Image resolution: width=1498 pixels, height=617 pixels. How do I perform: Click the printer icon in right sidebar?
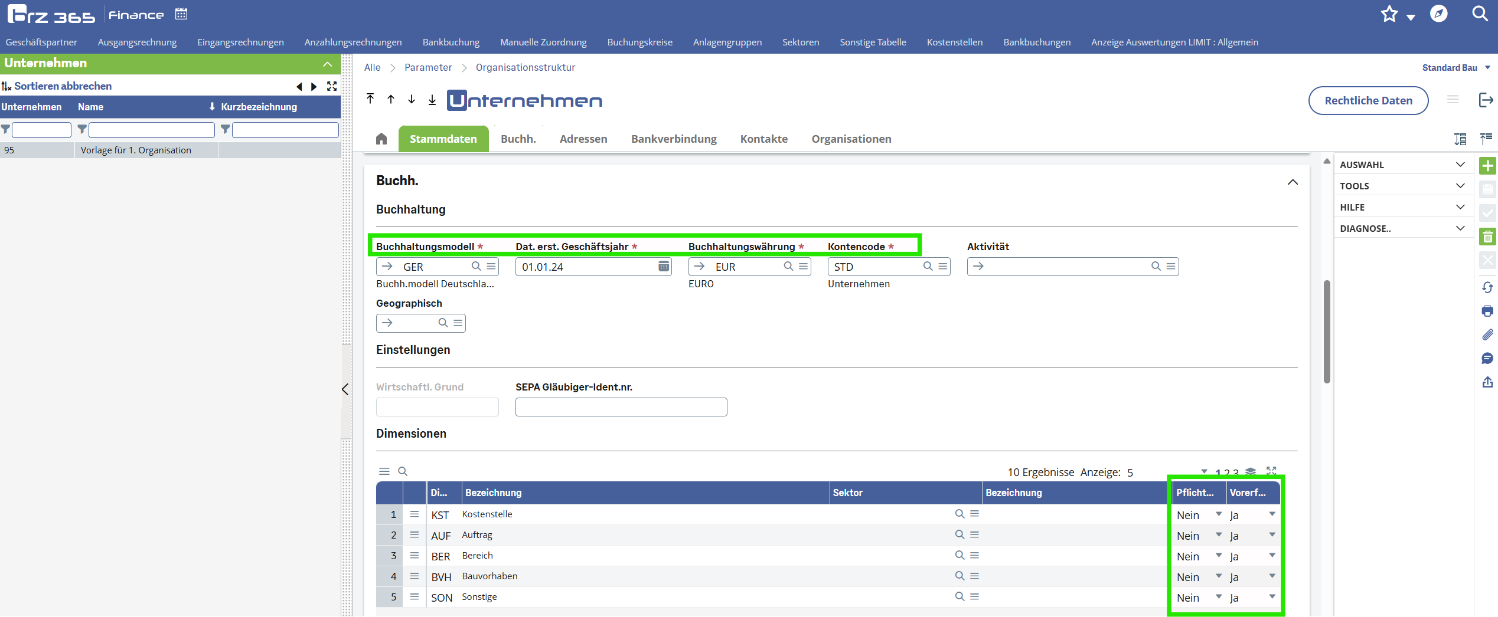[1487, 311]
